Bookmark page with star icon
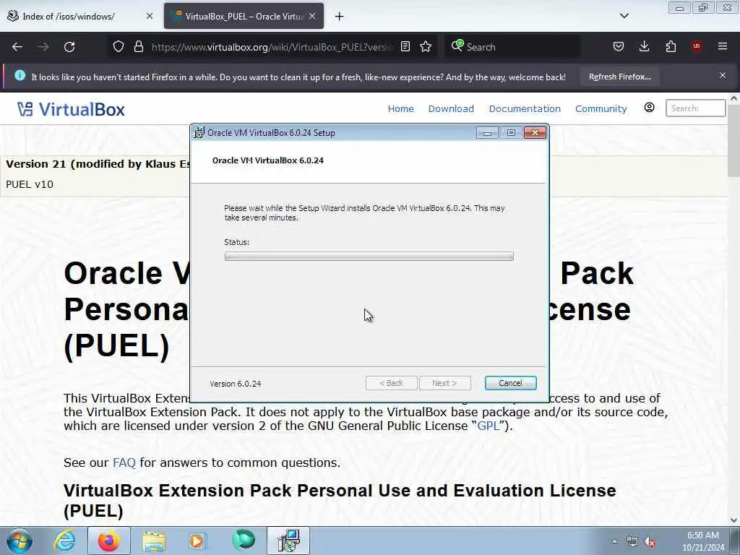Screen dimensions: 740x555 (426, 47)
